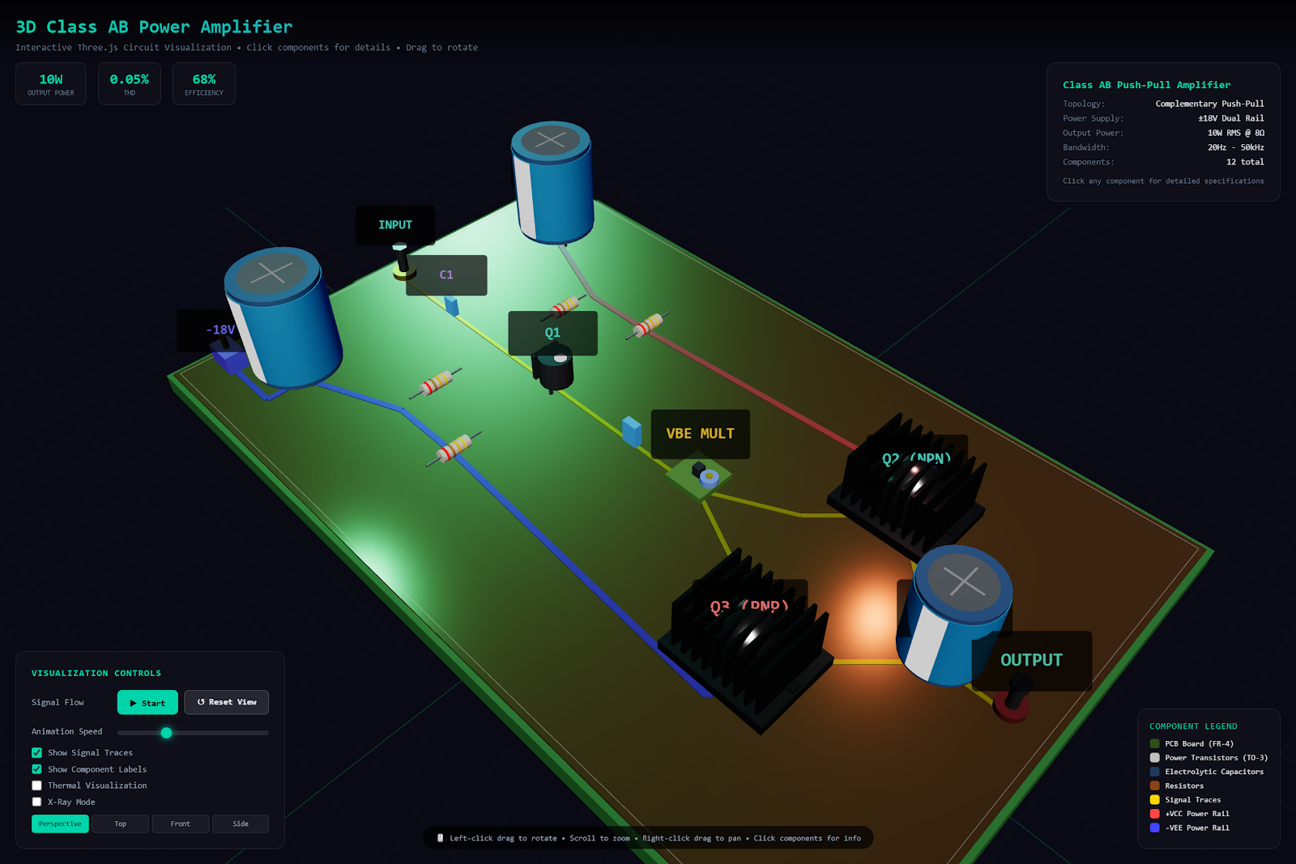Switch to Perspective view
Screen dimensions: 1296x864
point(60,824)
